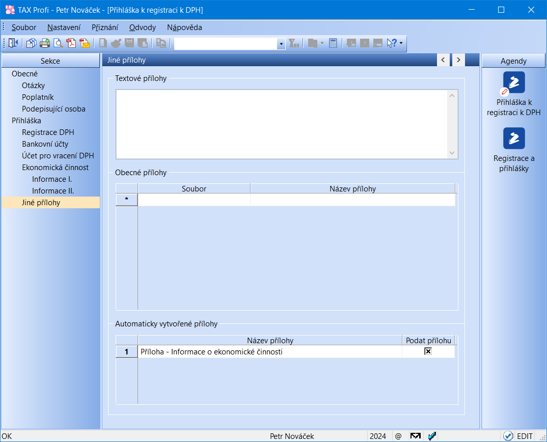Click EDIT mode label in status bar

(x=525, y=436)
